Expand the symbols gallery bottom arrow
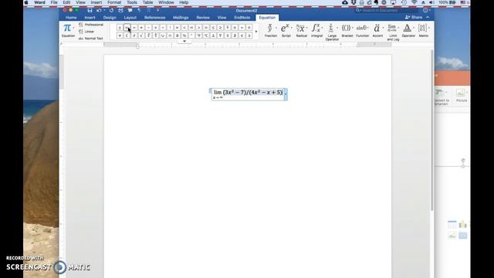This screenshot has height=278, width=494. (x=184, y=41)
